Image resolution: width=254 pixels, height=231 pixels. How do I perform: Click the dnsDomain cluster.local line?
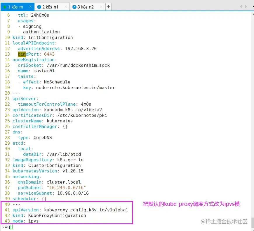(x=49, y=182)
